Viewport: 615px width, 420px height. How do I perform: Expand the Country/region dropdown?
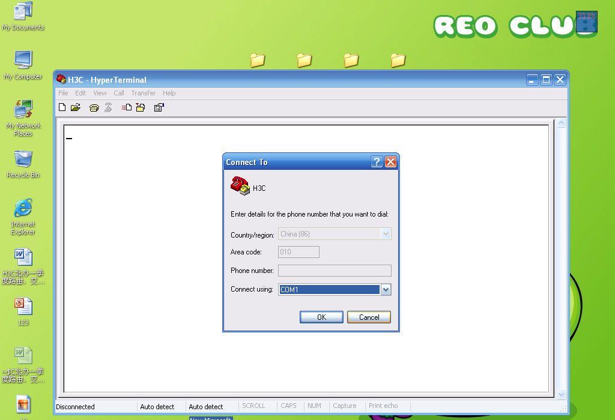click(x=386, y=234)
